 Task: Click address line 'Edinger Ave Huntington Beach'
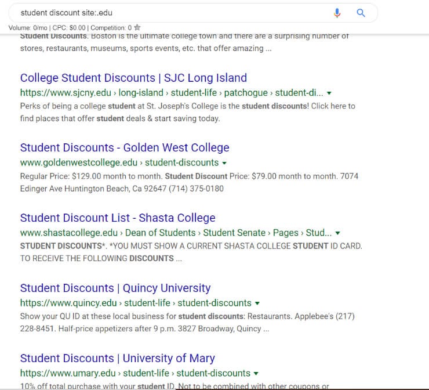122,189
